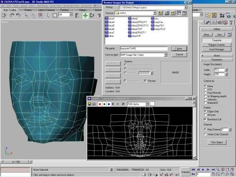Click Polygon Counter utility button

[x=217, y=45]
